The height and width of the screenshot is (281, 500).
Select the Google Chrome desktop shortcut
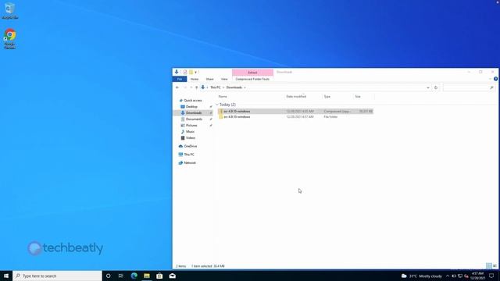[x=10, y=39]
